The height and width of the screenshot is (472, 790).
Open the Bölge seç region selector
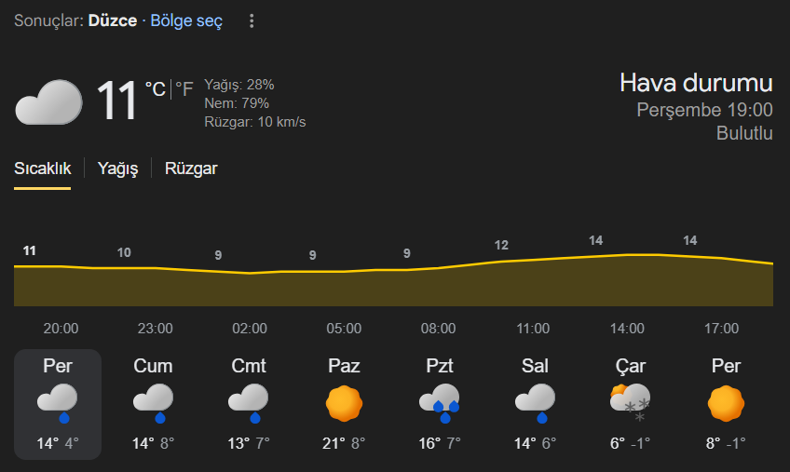pyautogui.click(x=186, y=20)
